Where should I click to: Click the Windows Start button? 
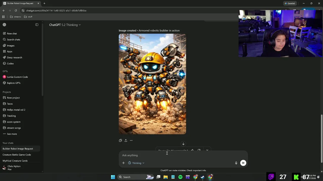113,177
